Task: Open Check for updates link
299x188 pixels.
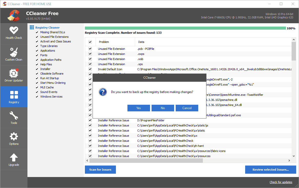Action: [x=281, y=182]
